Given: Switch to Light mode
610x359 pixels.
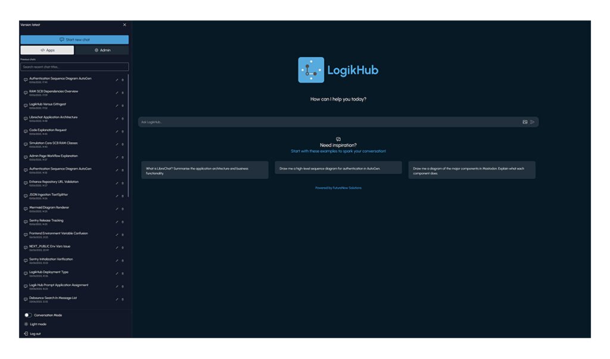Looking at the screenshot, I should [35, 324].
